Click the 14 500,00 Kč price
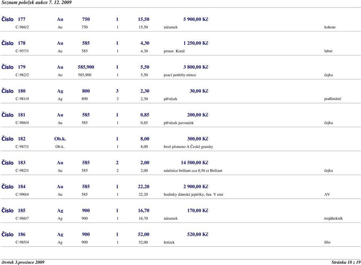The image size is (361, 265). pos(194,163)
